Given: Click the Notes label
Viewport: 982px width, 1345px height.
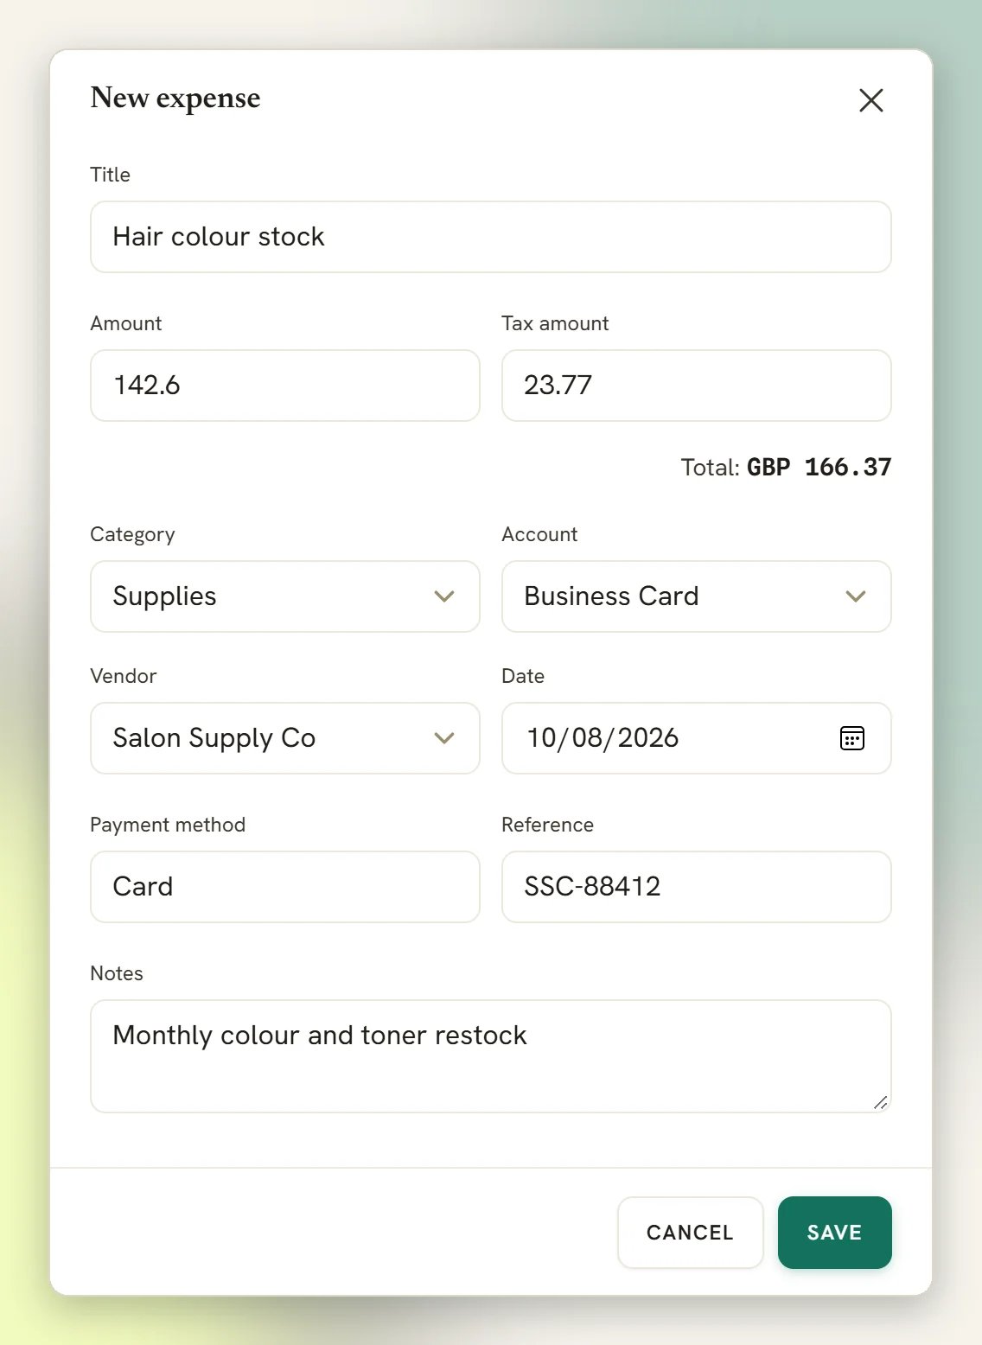Looking at the screenshot, I should pyautogui.click(x=117, y=973).
